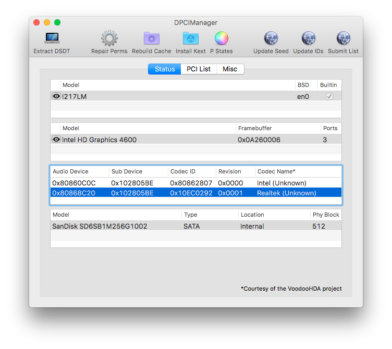392x349 pixels.
Task: Click the Submit List globe icon
Action: pyautogui.click(x=343, y=39)
